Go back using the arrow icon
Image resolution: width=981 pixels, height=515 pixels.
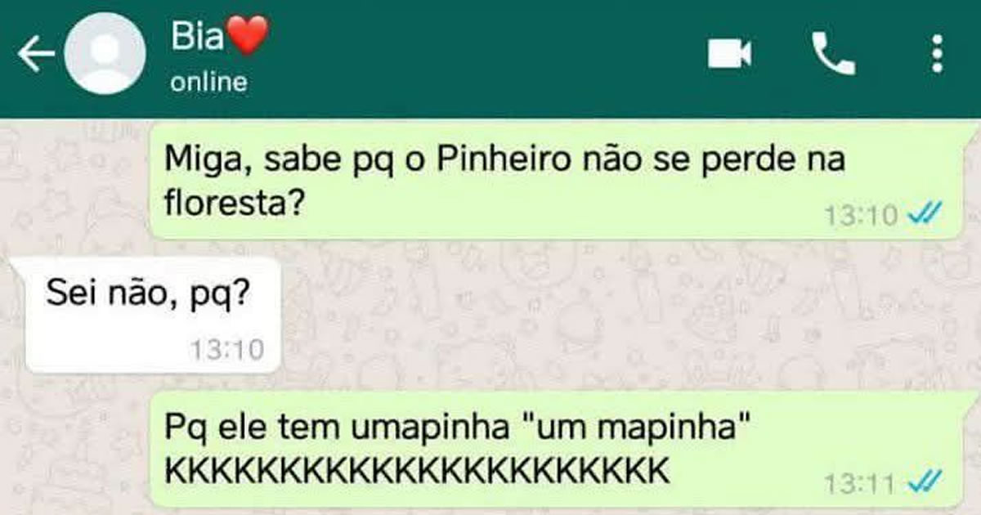point(36,56)
